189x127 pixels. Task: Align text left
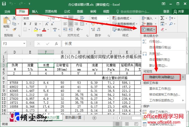65,24
